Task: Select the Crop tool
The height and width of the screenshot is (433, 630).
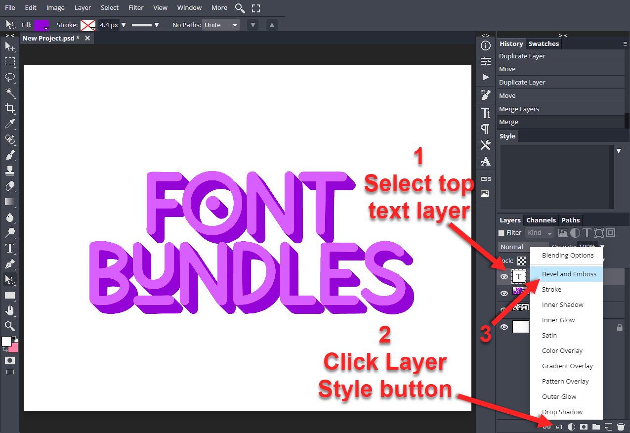Action: click(10, 109)
